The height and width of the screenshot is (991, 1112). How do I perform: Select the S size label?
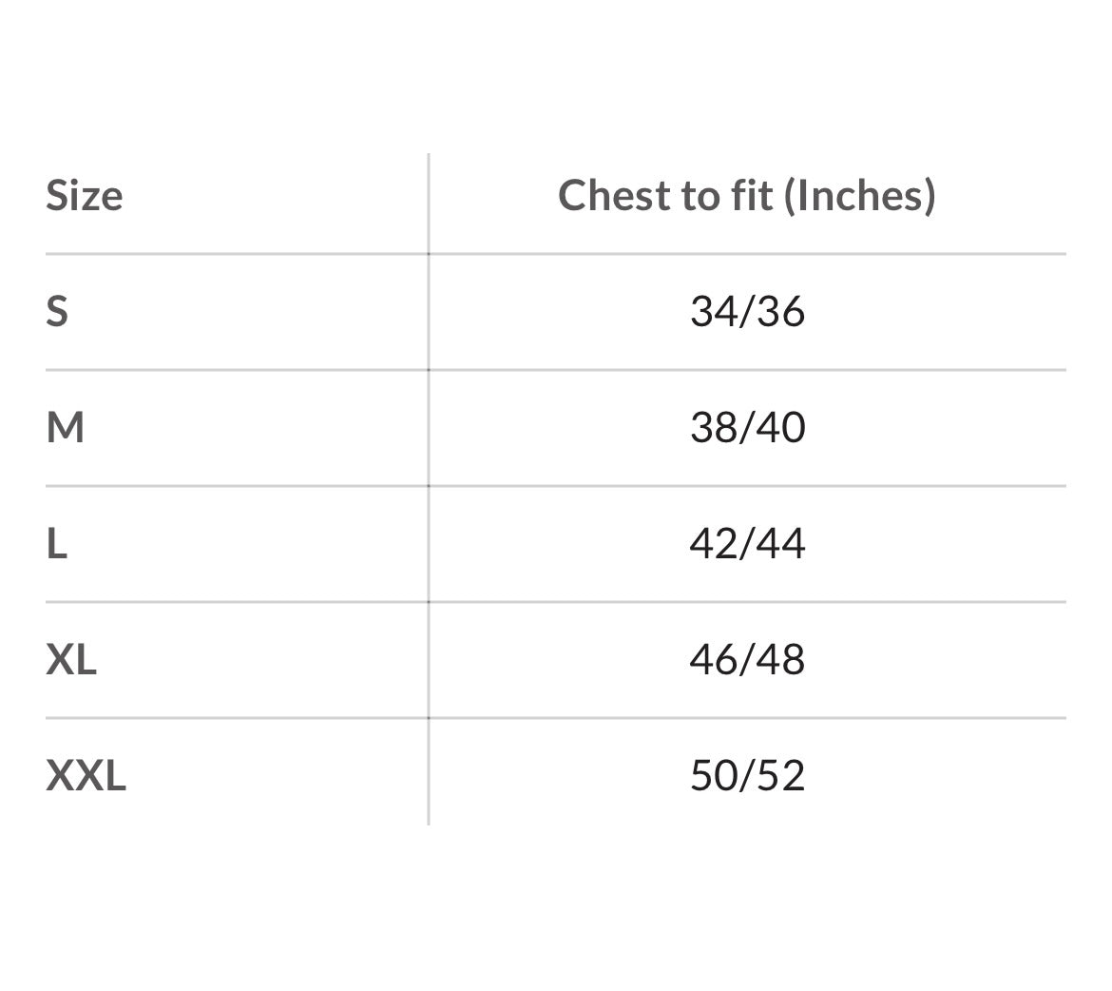pos(57,311)
